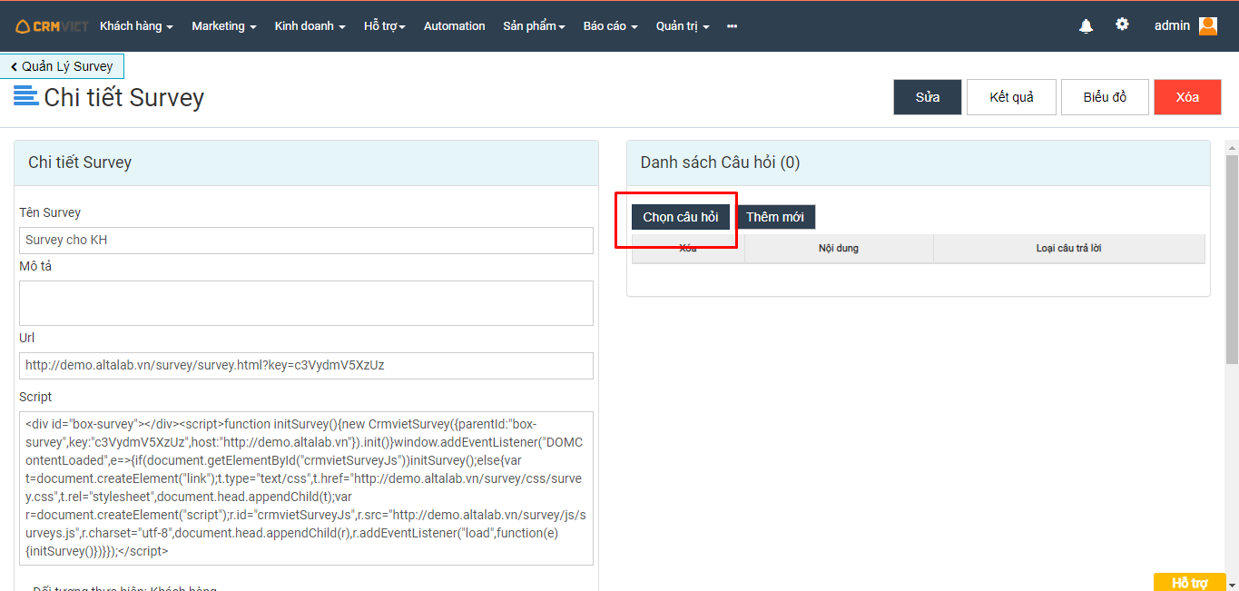Click the Chi tiết Survey panel heading
This screenshot has height=591, width=1239.
[x=80, y=163]
